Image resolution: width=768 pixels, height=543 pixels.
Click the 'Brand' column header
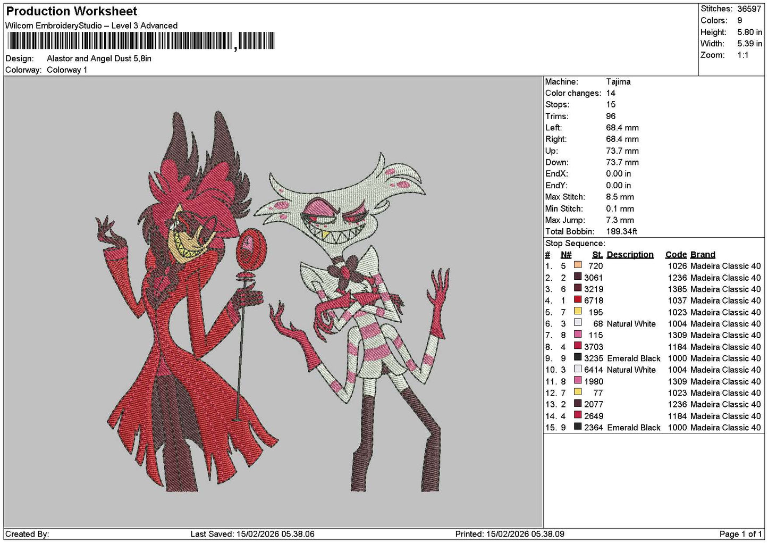tap(703, 255)
